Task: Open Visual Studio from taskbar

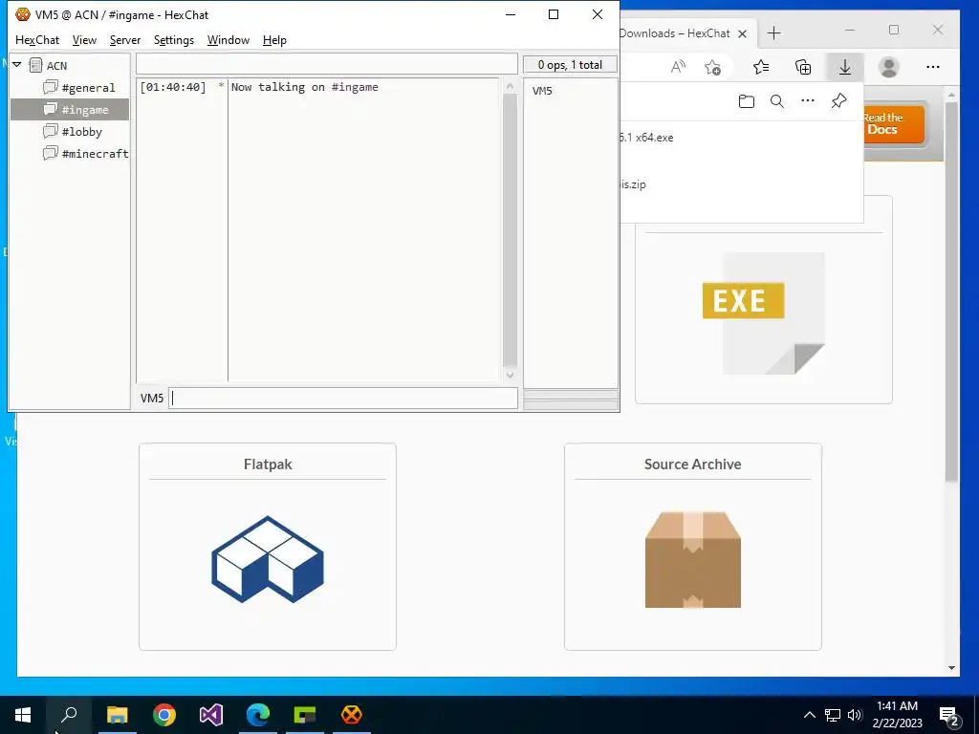Action: click(x=211, y=715)
